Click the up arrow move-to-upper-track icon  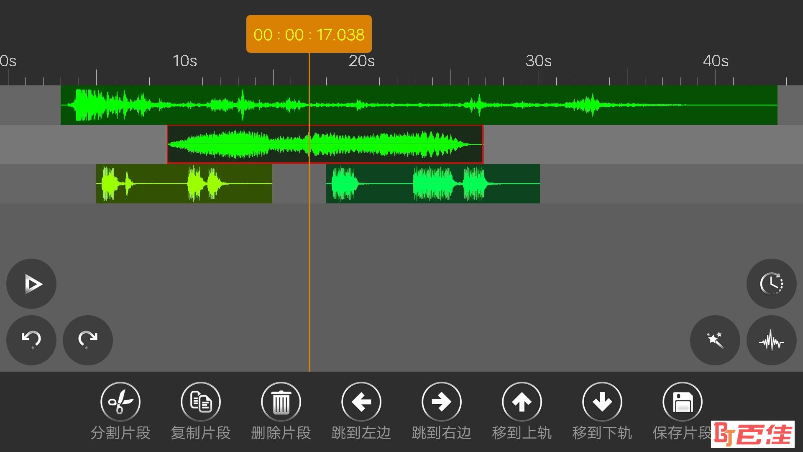coord(522,402)
